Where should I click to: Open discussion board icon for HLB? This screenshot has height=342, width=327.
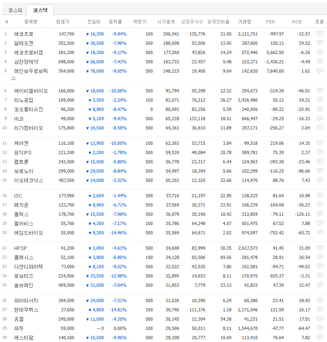(320, 118)
